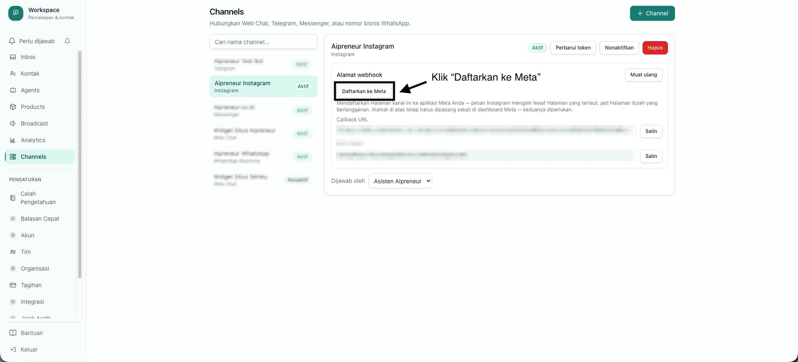
Task: Click the Integrasi gear icon
Action: pos(13,302)
